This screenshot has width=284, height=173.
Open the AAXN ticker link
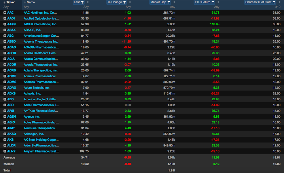pyautogui.click(x=12, y=24)
